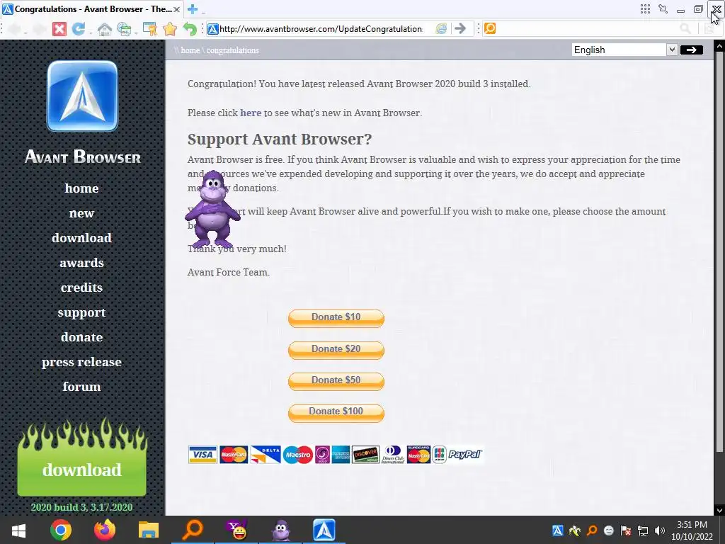Click the network icon in system tray
Image resolution: width=725 pixels, height=544 pixels.
point(643,531)
